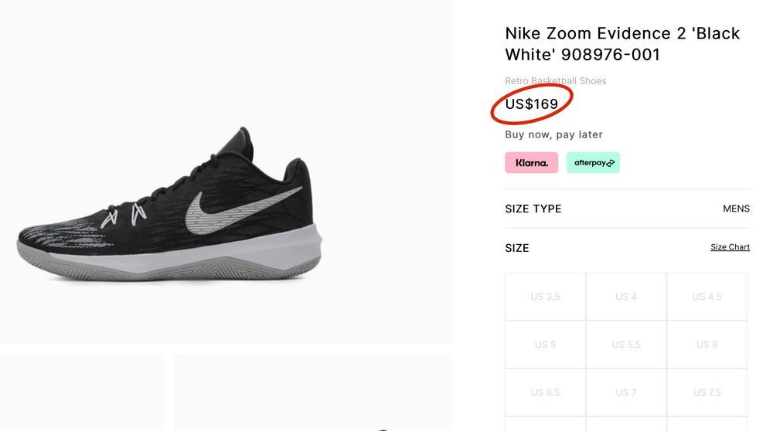The width and height of the screenshot is (773, 431).
Task: Select size US 7
Action: [x=626, y=392]
